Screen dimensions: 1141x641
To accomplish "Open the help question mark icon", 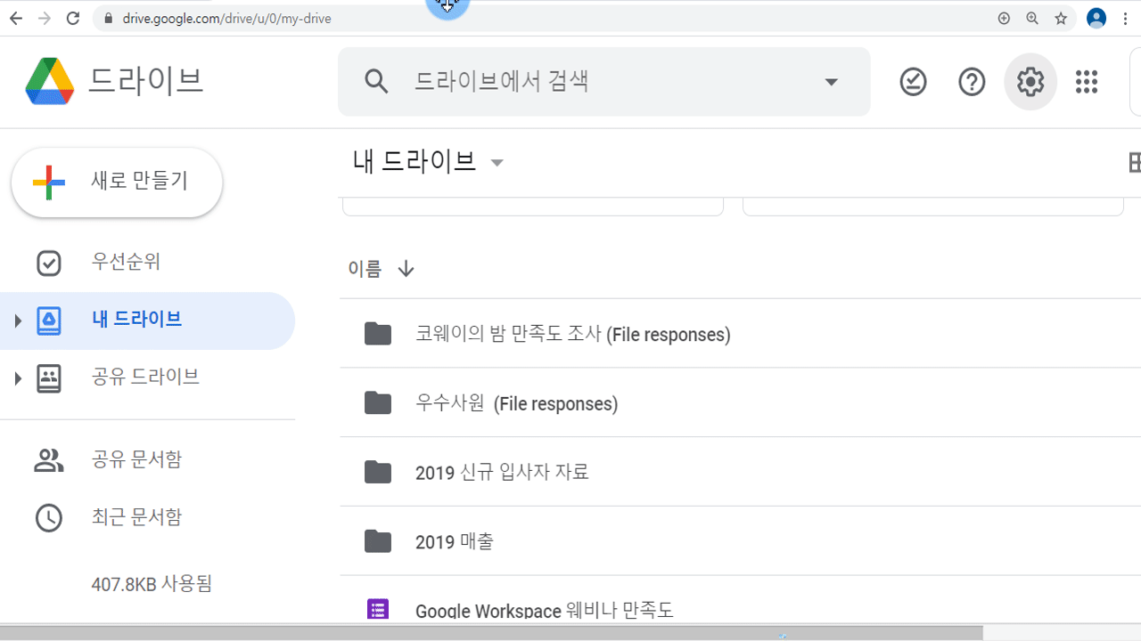I will tap(972, 82).
